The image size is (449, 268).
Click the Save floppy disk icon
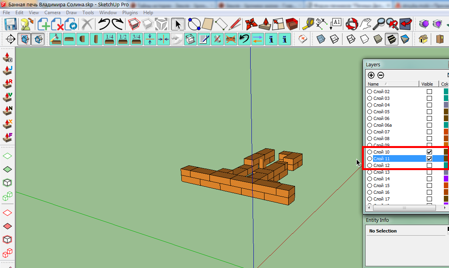tap(10, 24)
